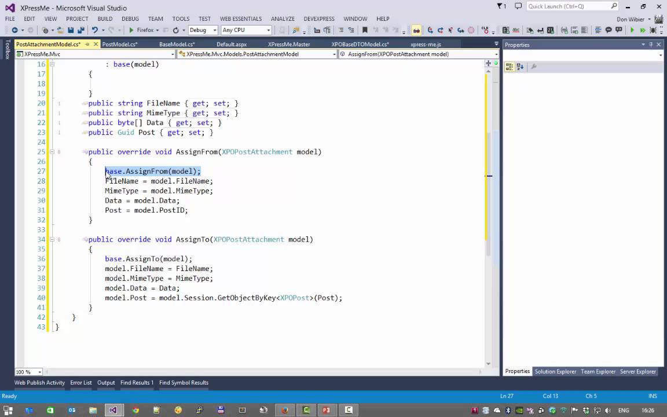This screenshot has height=417, width=667.
Task: Click the spell check abc toolbar icon
Action: (x=516, y=30)
